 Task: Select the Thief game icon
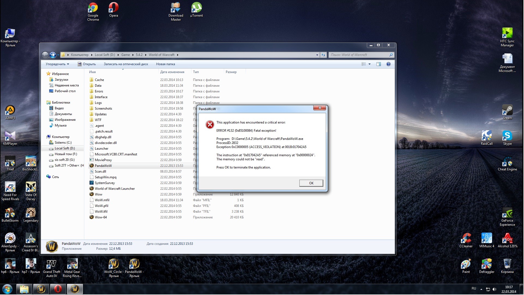(x=10, y=164)
